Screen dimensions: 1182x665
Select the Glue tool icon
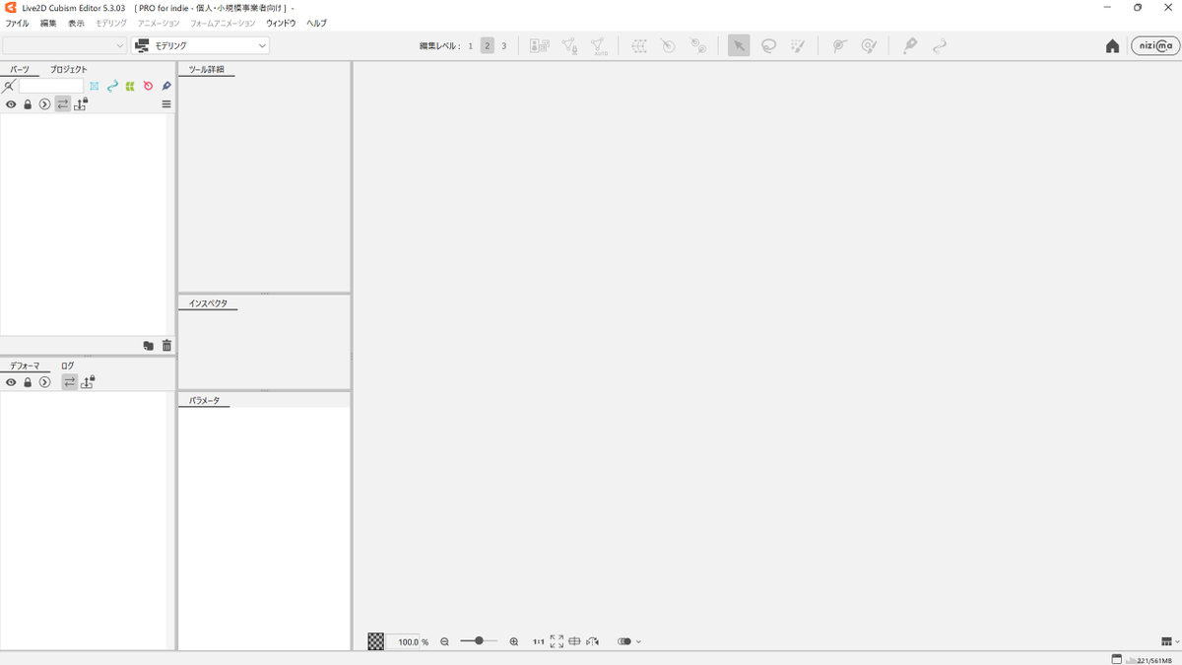click(x=839, y=45)
